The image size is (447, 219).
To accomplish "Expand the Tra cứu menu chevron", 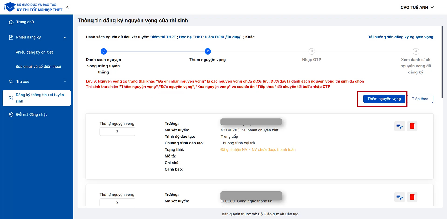I will click(x=65, y=82).
